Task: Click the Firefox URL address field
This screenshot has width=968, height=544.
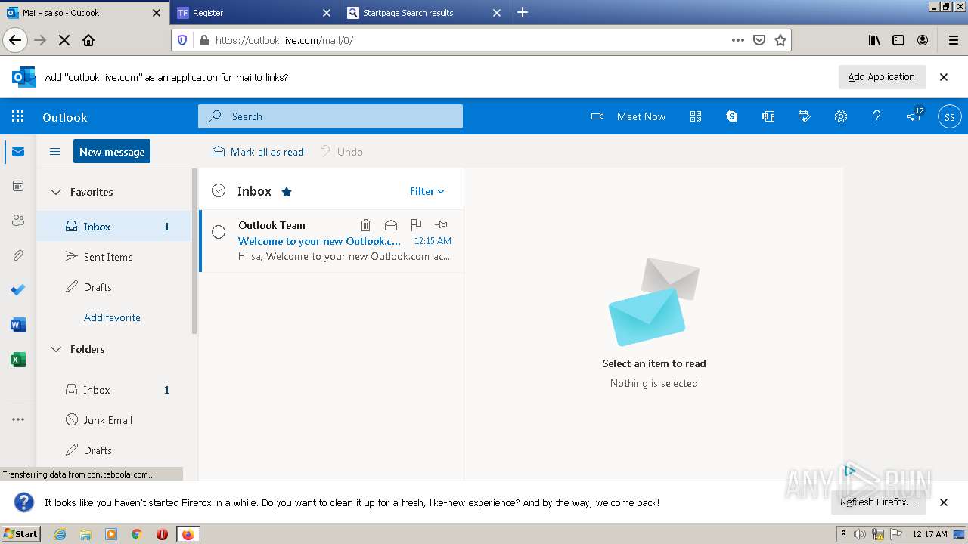Action: 469,40
